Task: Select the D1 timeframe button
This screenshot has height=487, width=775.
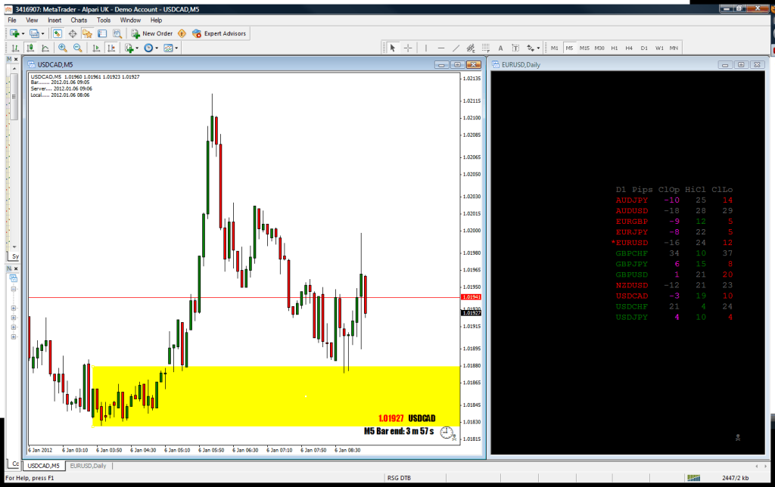Action: click(x=644, y=48)
